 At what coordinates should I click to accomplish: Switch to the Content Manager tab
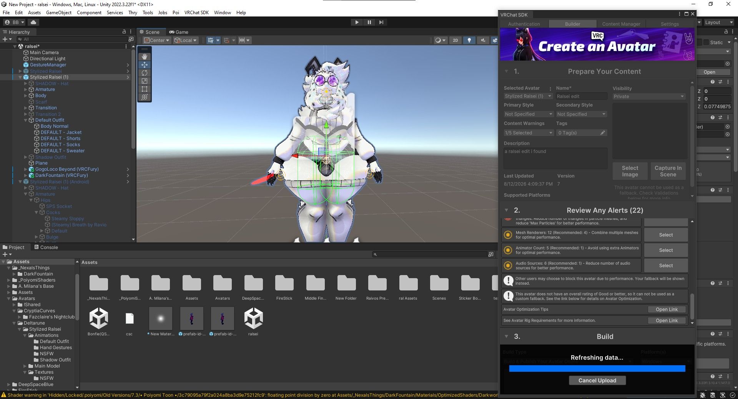pos(621,24)
